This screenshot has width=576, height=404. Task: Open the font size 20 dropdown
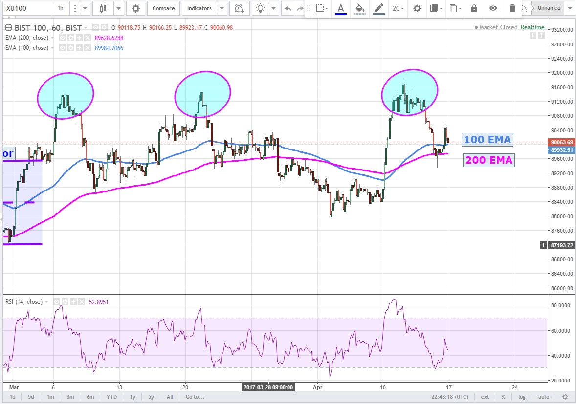pos(398,8)
